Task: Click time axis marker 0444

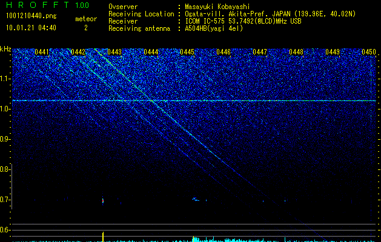Action: pos(151,52)
